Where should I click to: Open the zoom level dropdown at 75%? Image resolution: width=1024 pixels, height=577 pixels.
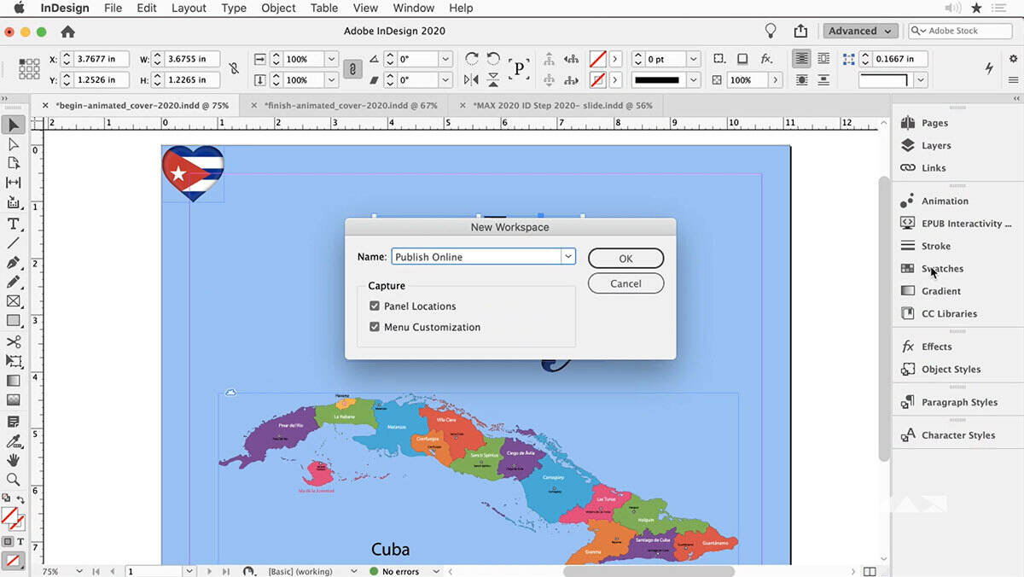79,571
